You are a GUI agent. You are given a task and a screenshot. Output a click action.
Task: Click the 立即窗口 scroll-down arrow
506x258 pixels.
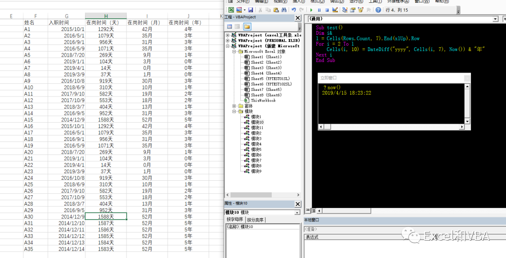(467, 121)
